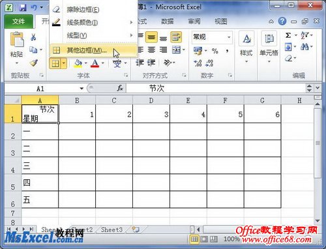Apply comma style format

pyautogui.click(x=227, y=51)
